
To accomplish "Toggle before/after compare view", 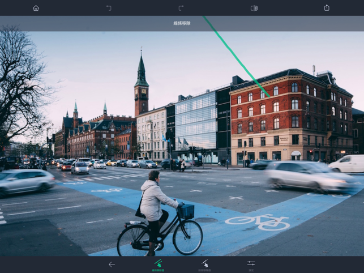I will tap(254, 8).
